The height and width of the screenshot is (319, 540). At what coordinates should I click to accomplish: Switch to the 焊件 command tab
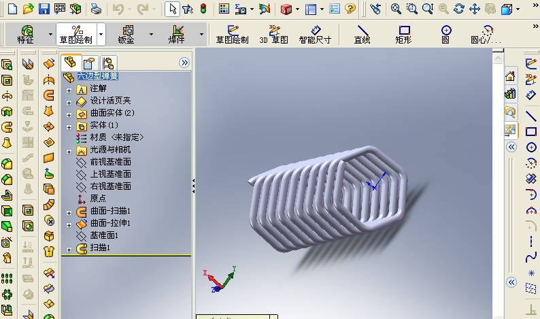pyautogui.click(x=177, y=35)
